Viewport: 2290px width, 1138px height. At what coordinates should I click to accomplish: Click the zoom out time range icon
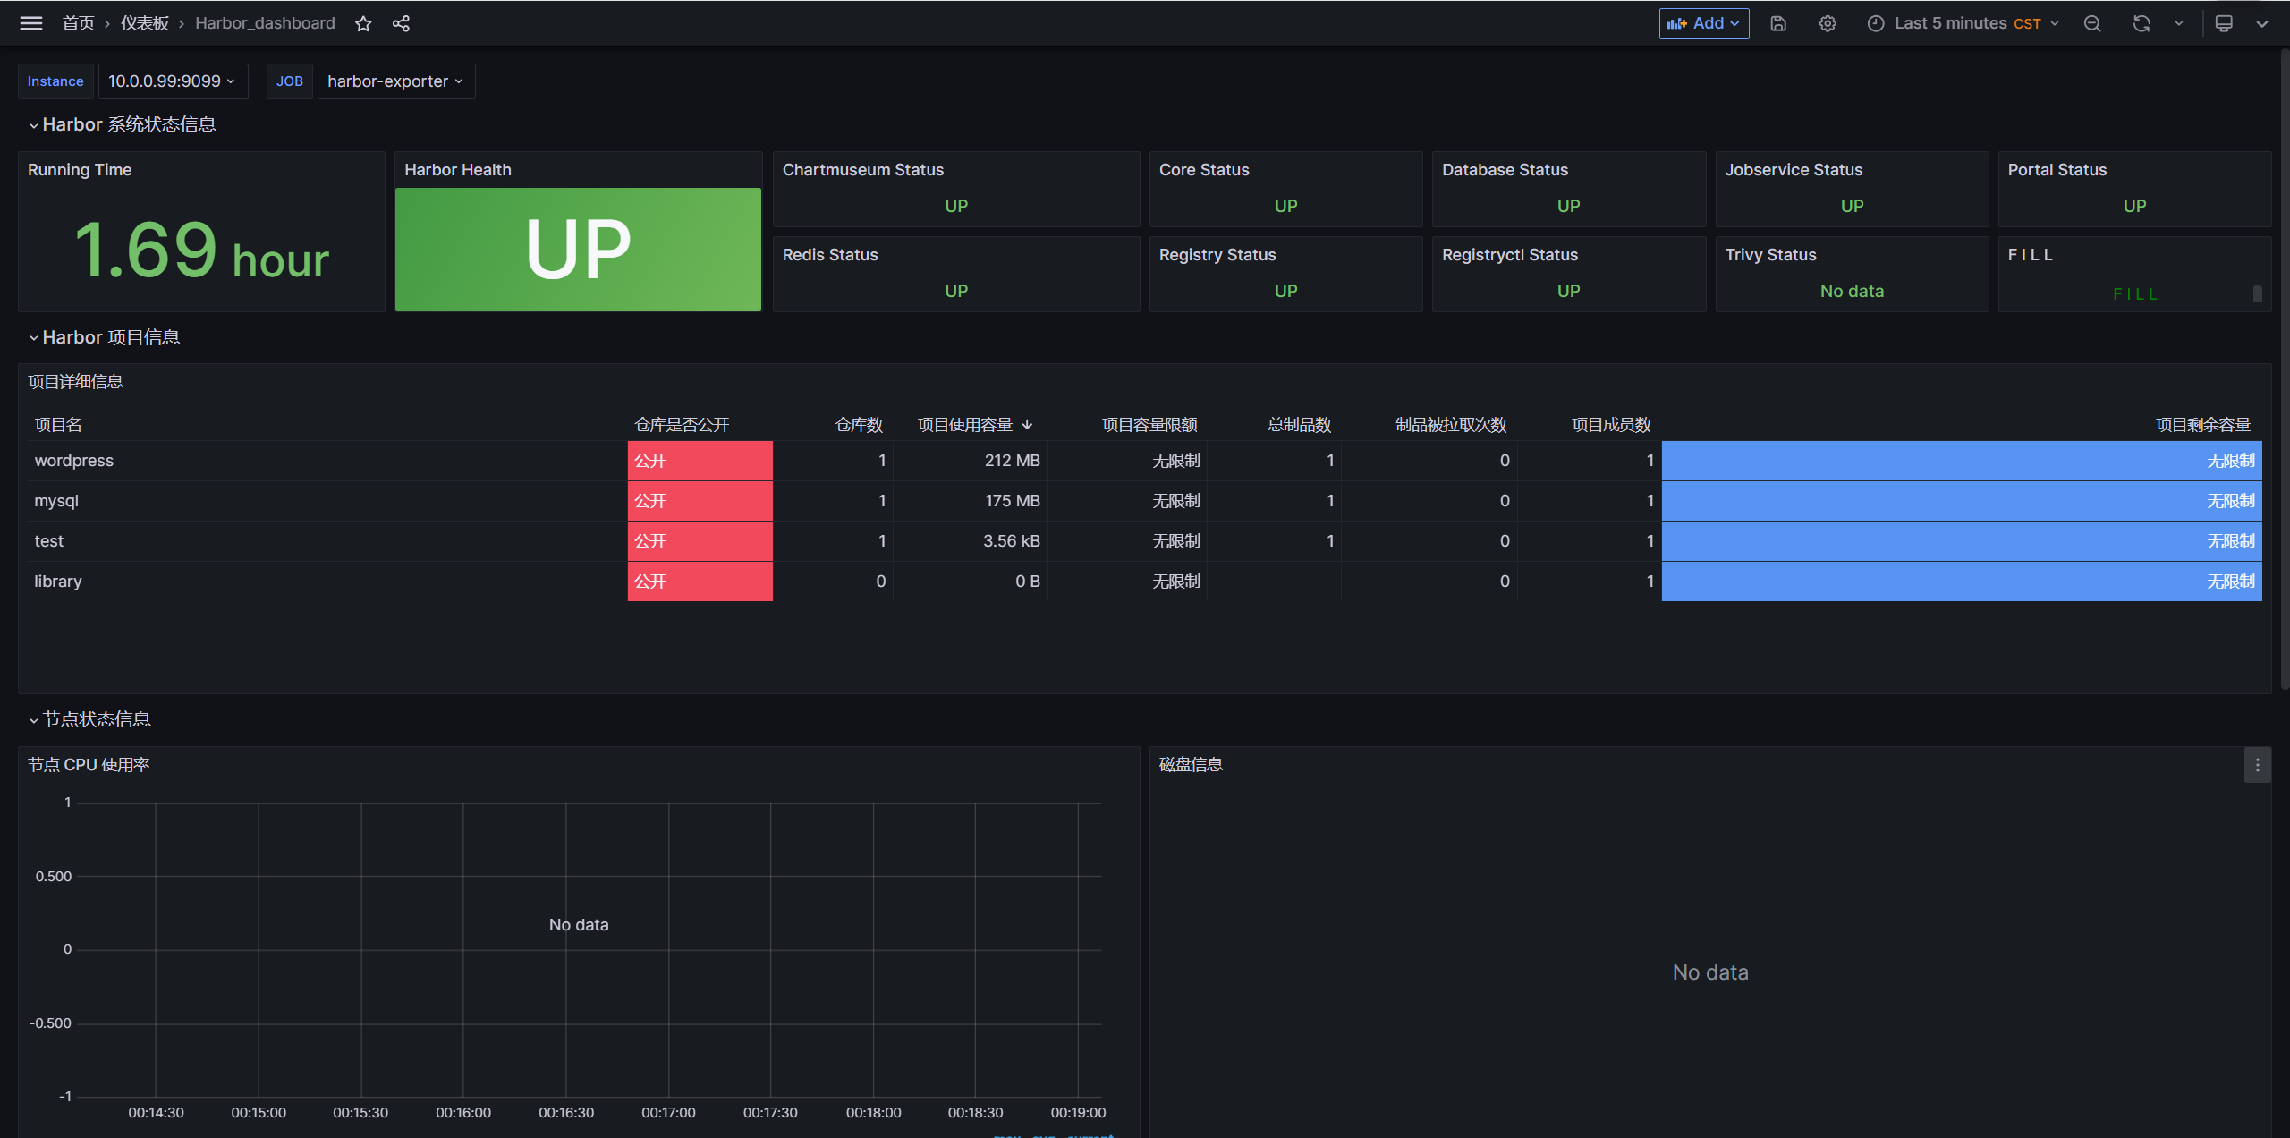(x=2092, y=24)
